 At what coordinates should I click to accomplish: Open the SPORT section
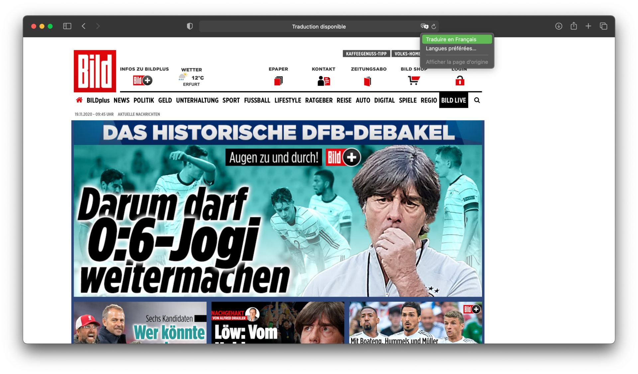[231, 100]
